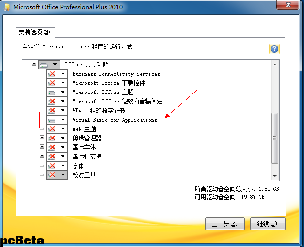Screen dimensions: 304x247
Task: Open the install option dropdown for Office 共享功能
Action: 55,64
